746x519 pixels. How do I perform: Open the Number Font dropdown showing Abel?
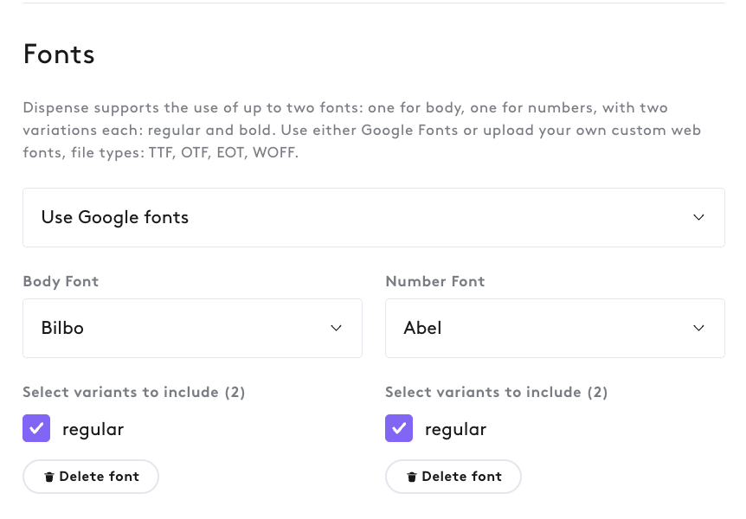555,328
